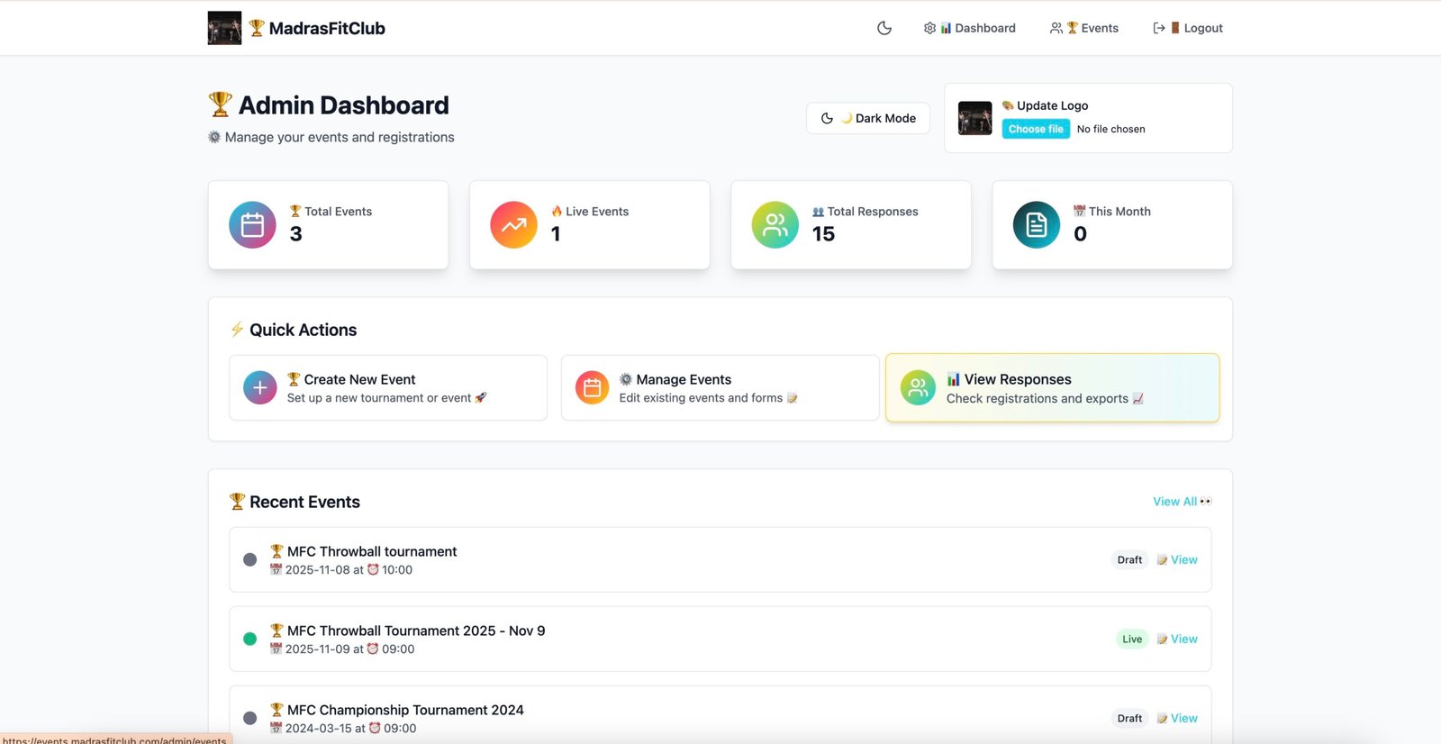Click the This Month document icon

[x=1036, y=224]
